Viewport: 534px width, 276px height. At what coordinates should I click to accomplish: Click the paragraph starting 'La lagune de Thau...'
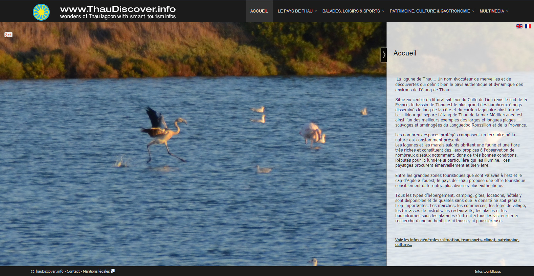(459, 85)
